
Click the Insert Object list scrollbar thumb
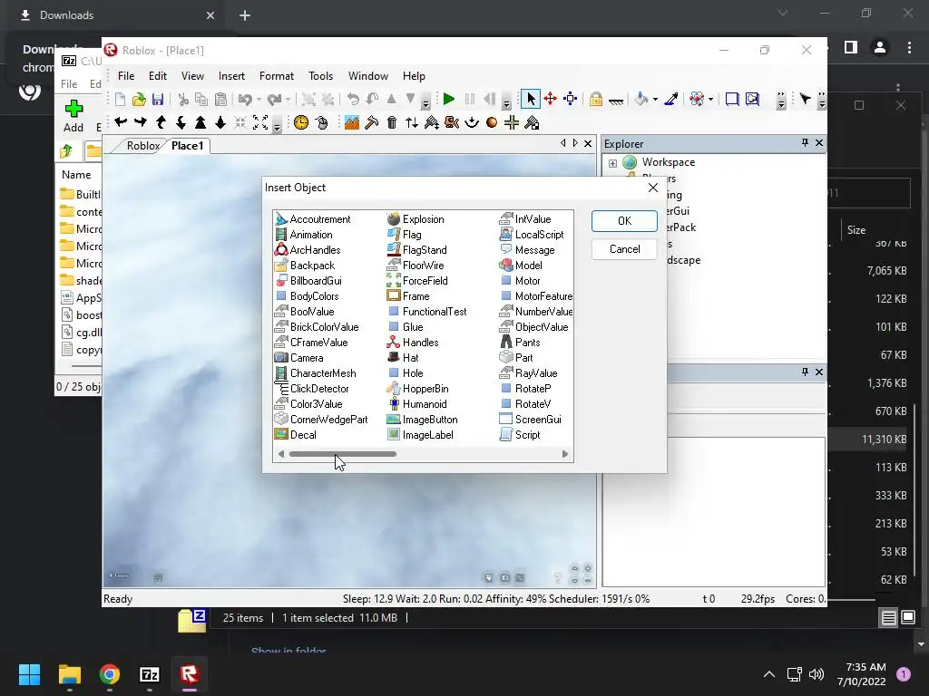342,454
